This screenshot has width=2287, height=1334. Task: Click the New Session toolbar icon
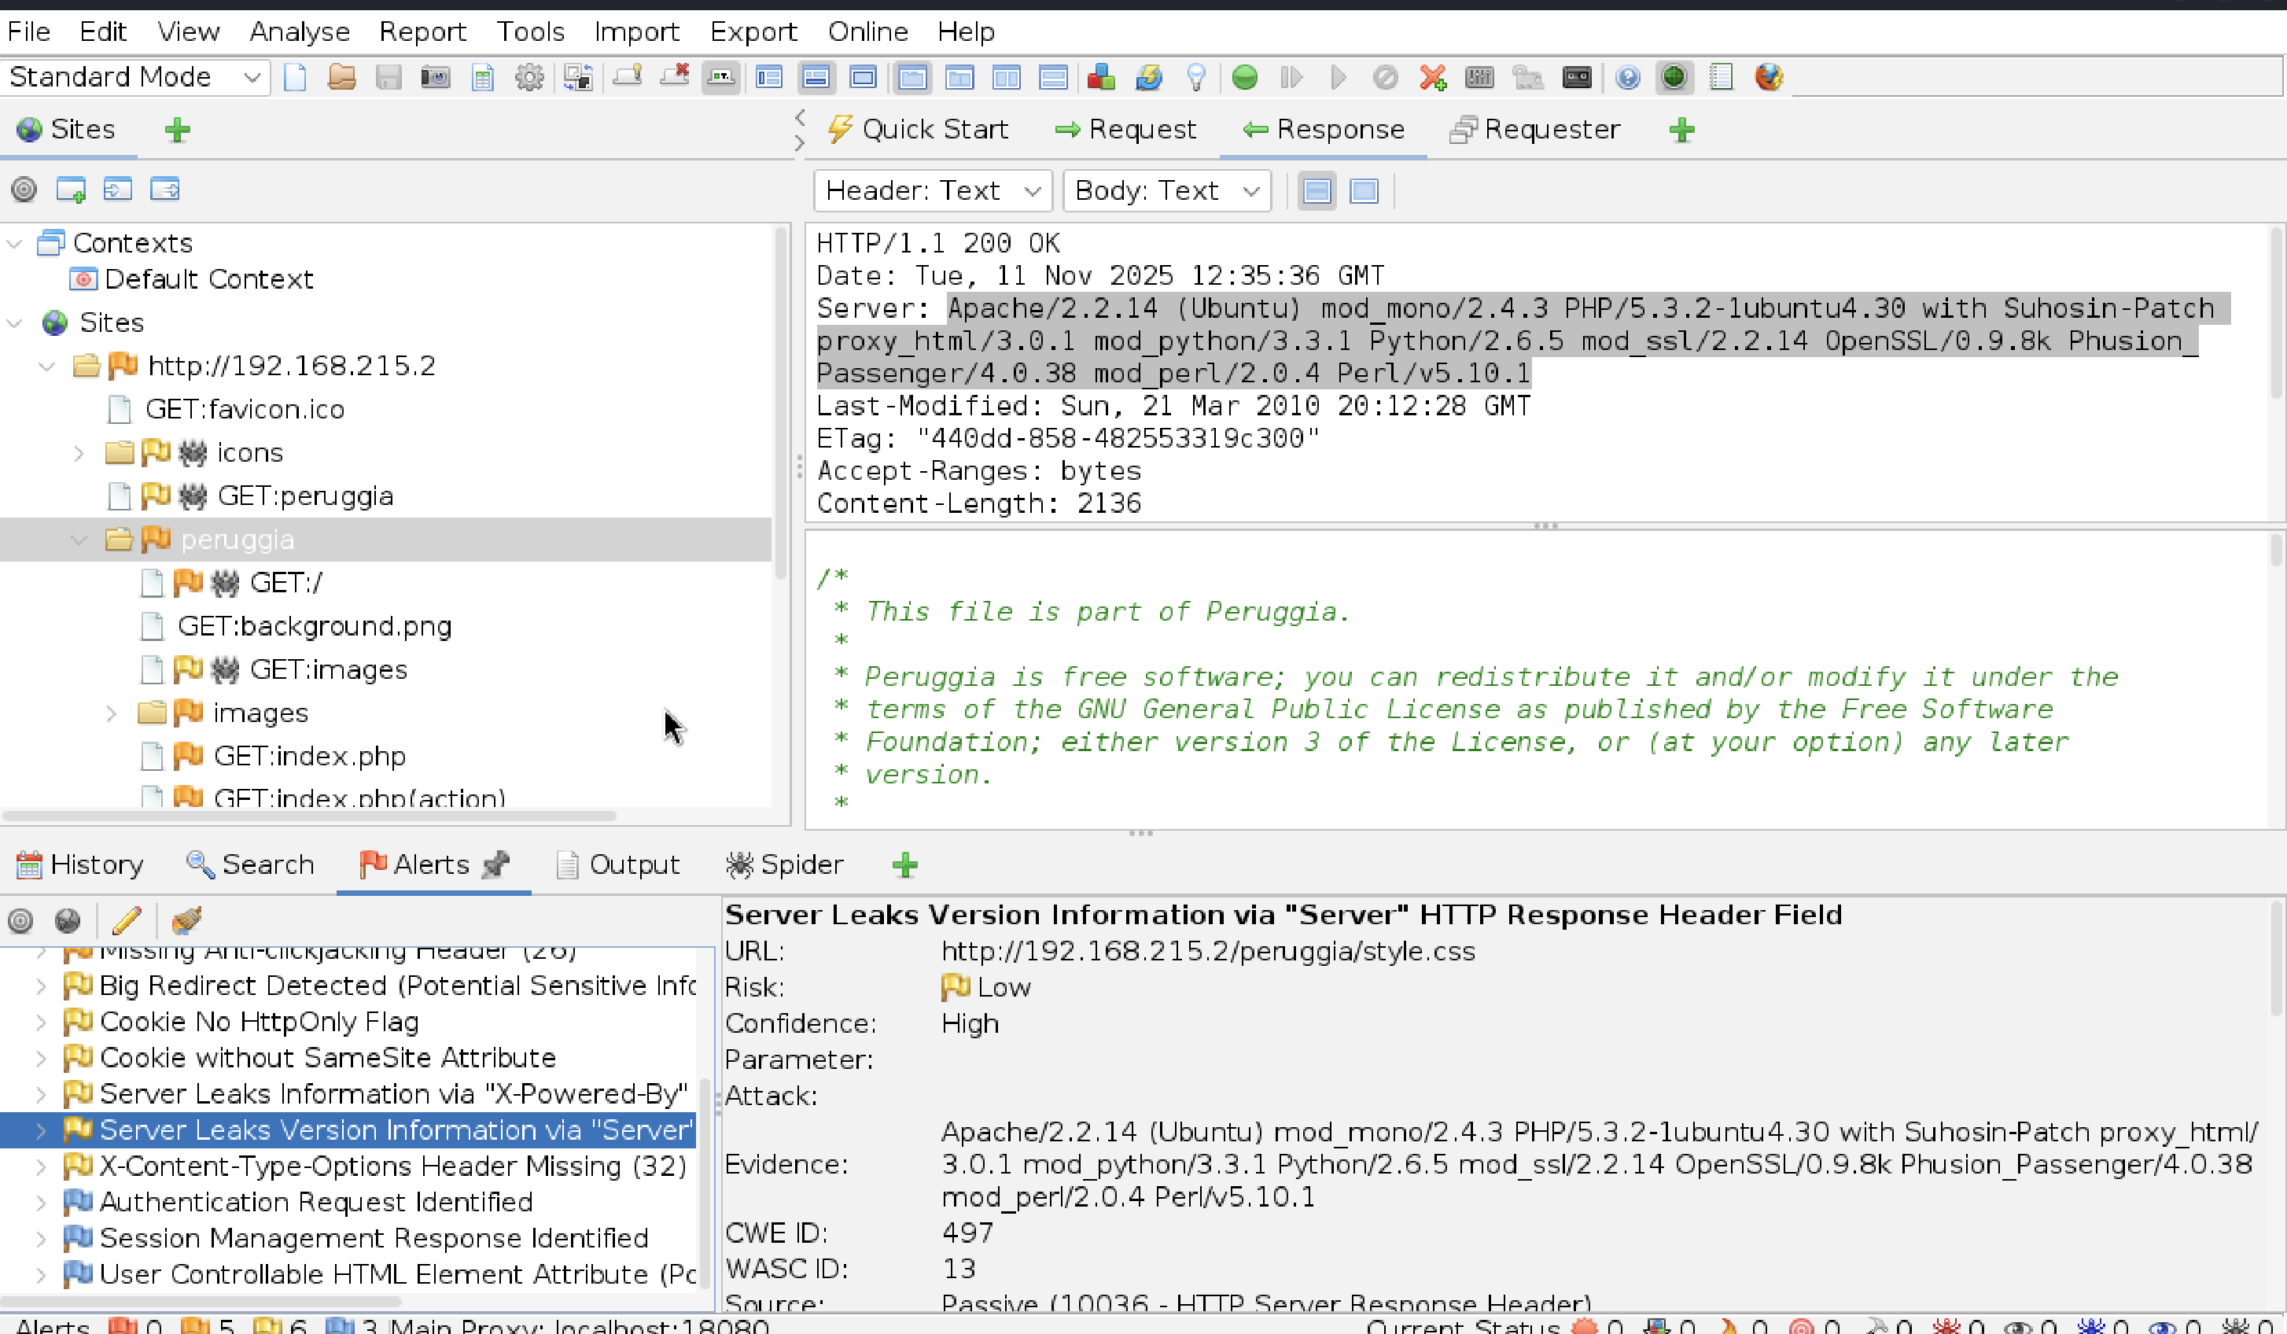[295, 77]
